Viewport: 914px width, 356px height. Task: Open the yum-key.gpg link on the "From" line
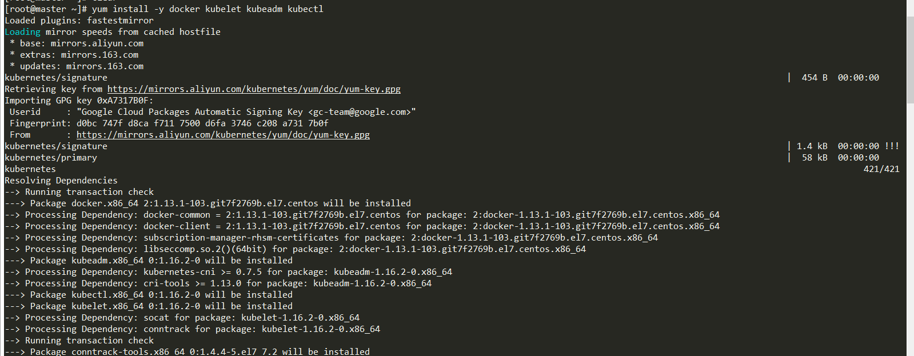(223, 135)
